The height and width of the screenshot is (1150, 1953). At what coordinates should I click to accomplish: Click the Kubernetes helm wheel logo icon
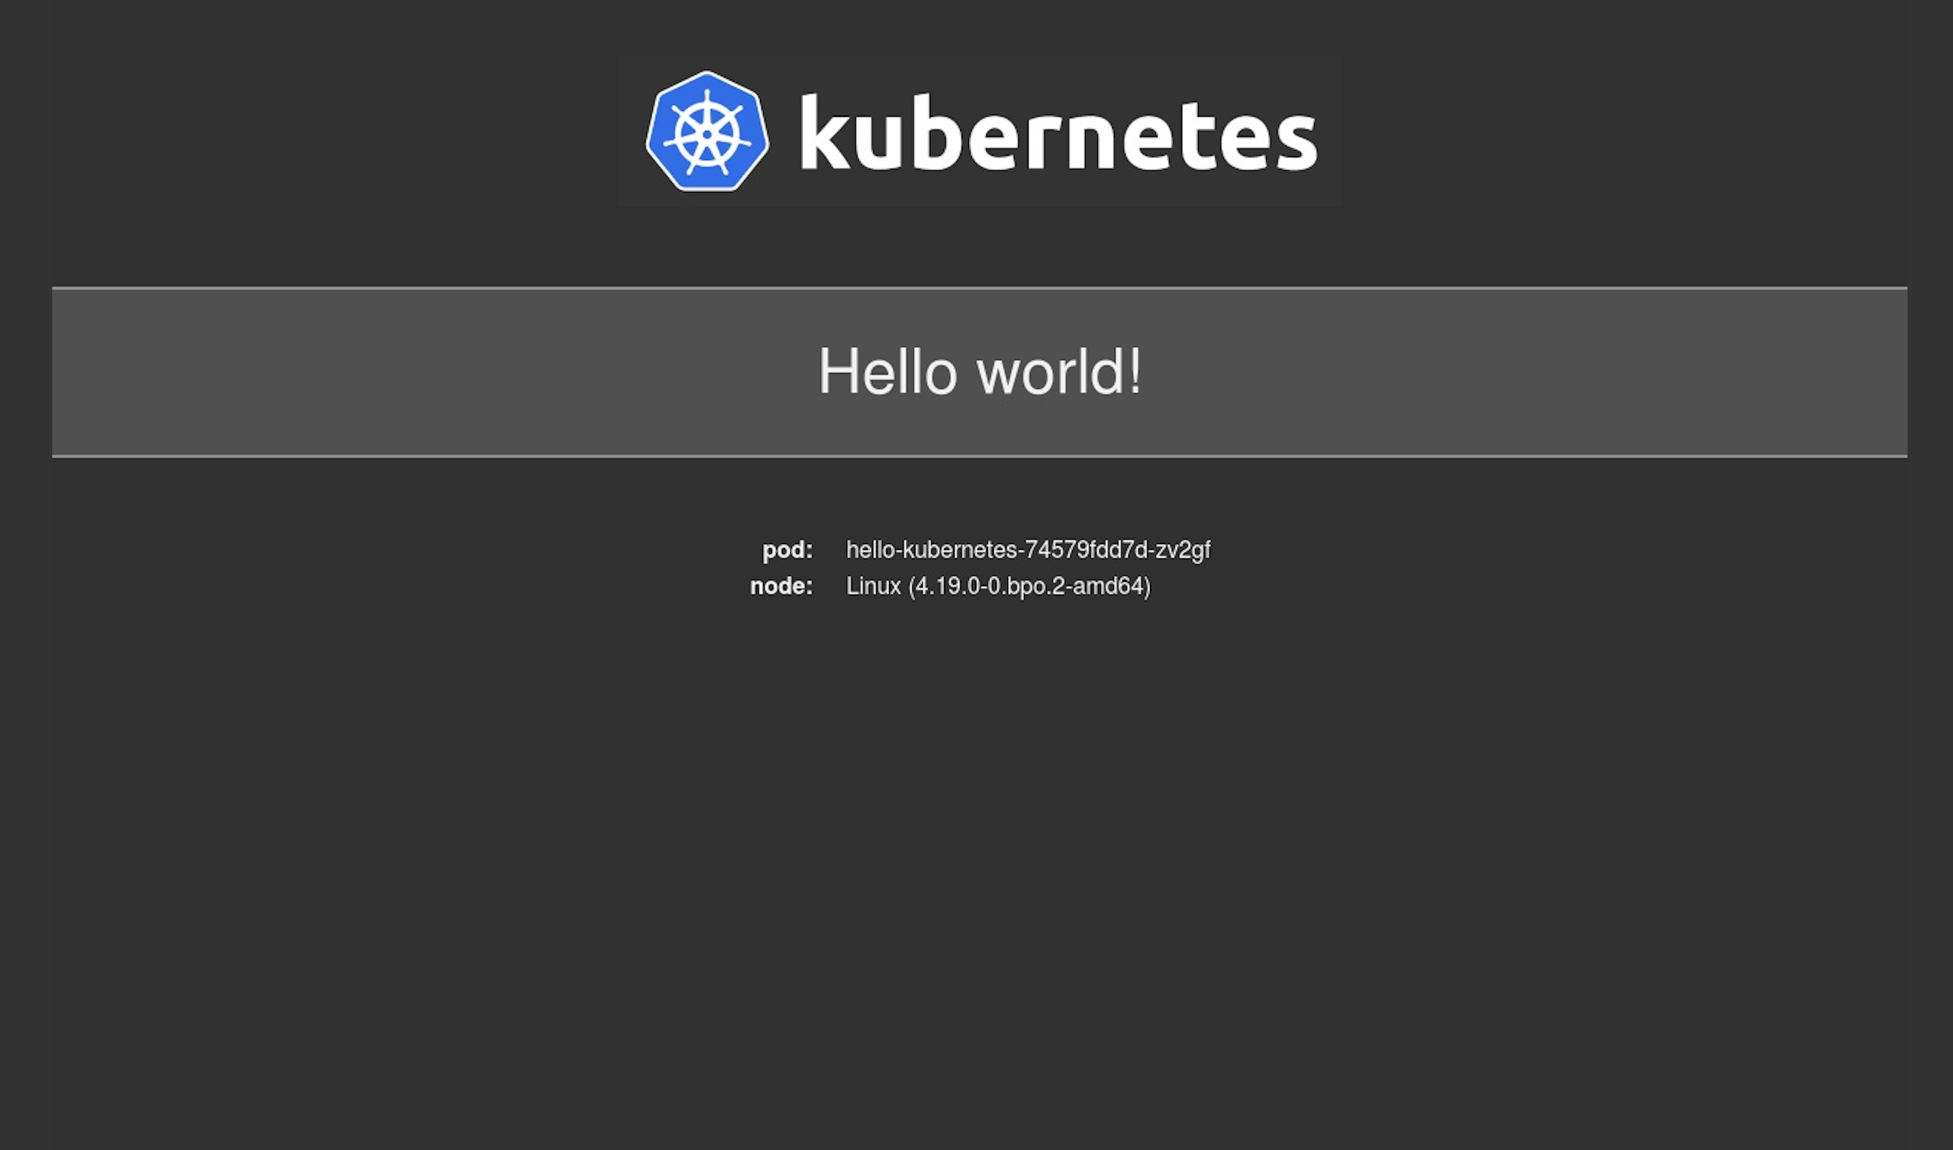click(707, 131)
